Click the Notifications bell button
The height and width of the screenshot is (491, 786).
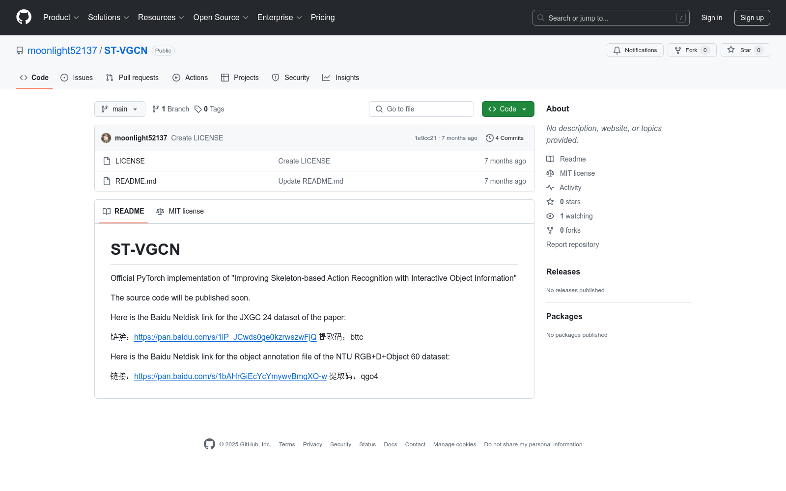pos(635,50)
